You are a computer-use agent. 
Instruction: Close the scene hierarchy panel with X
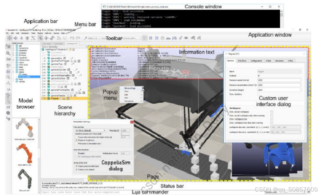86,47
